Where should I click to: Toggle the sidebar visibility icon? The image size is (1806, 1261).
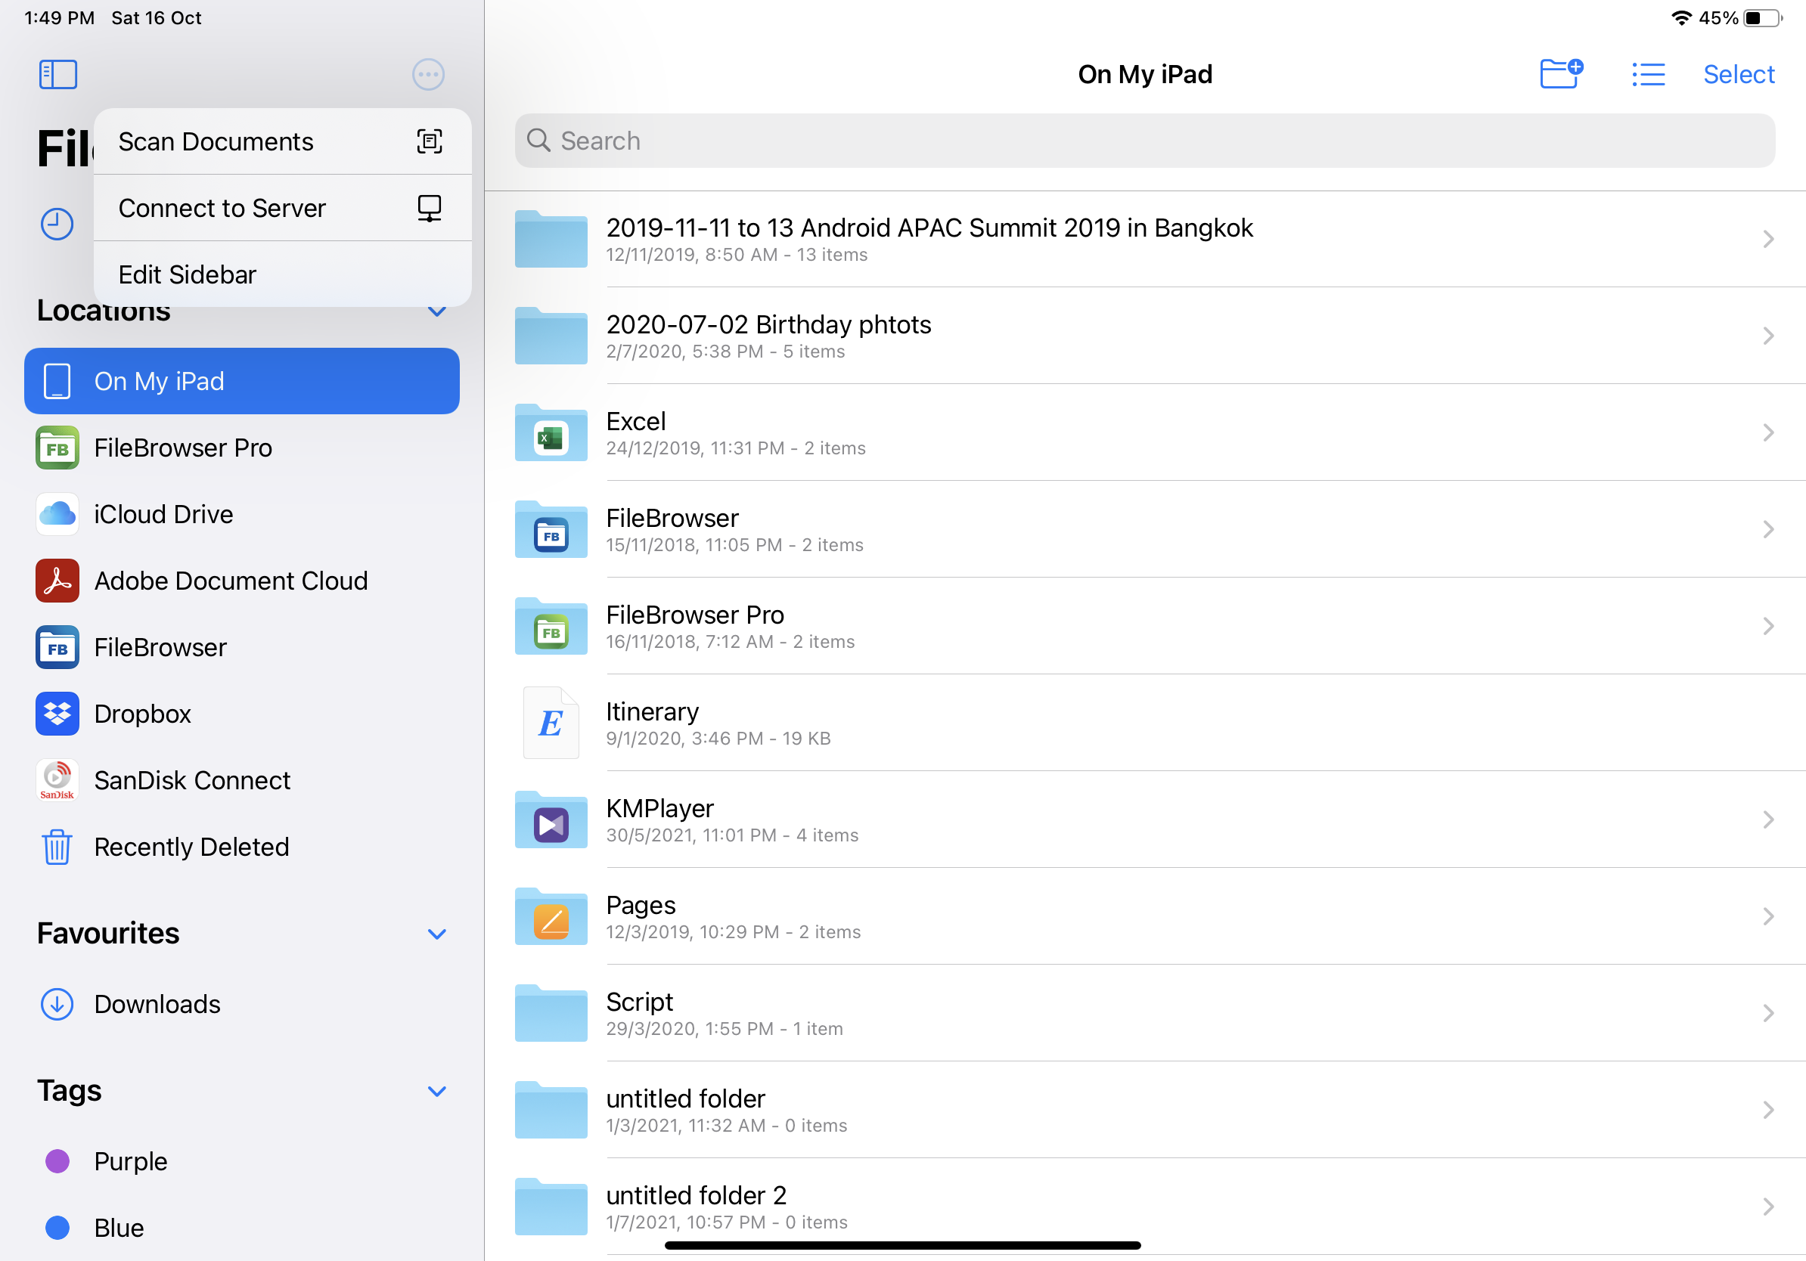click(58, 75)
